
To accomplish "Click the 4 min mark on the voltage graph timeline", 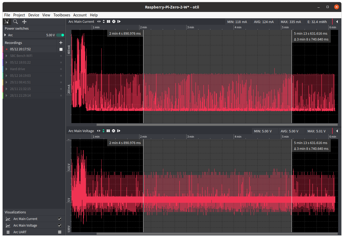I will coord(238,137).
